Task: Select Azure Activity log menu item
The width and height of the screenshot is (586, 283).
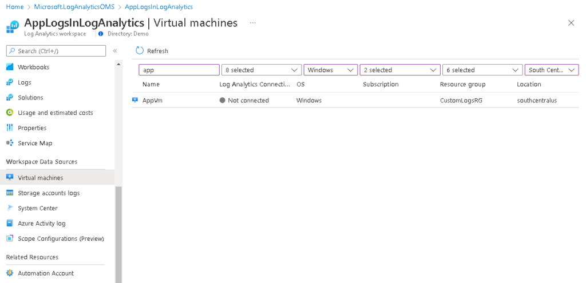Action: click(41, 224)
